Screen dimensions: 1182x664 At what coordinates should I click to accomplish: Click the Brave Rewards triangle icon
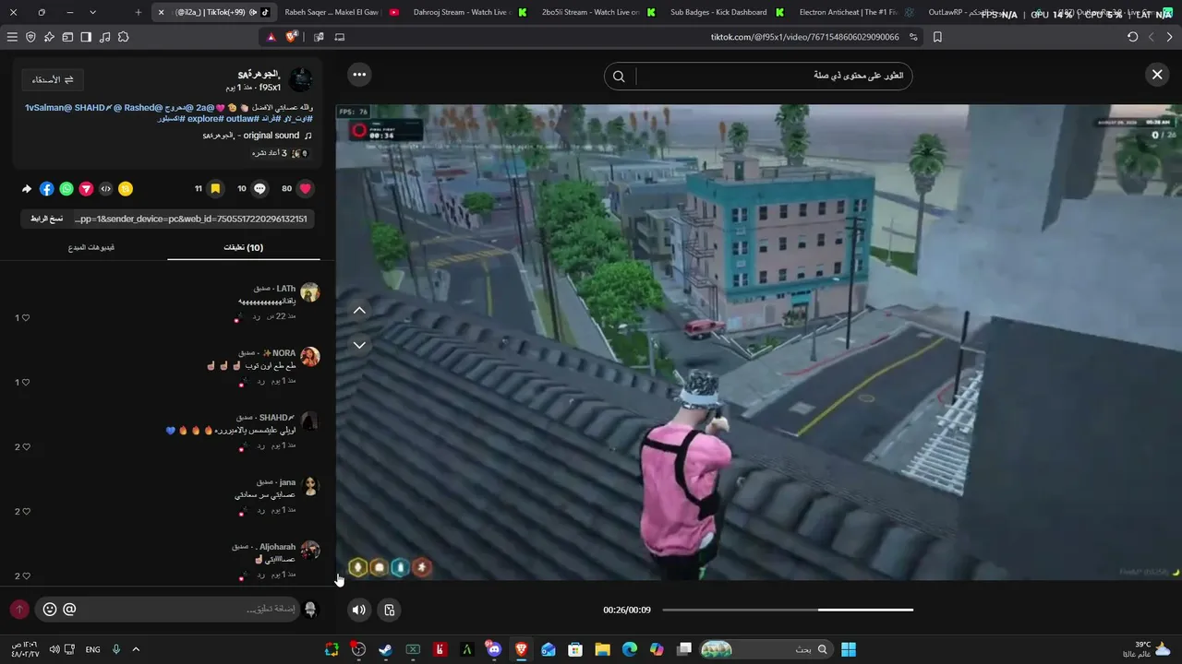click(271, 37)
